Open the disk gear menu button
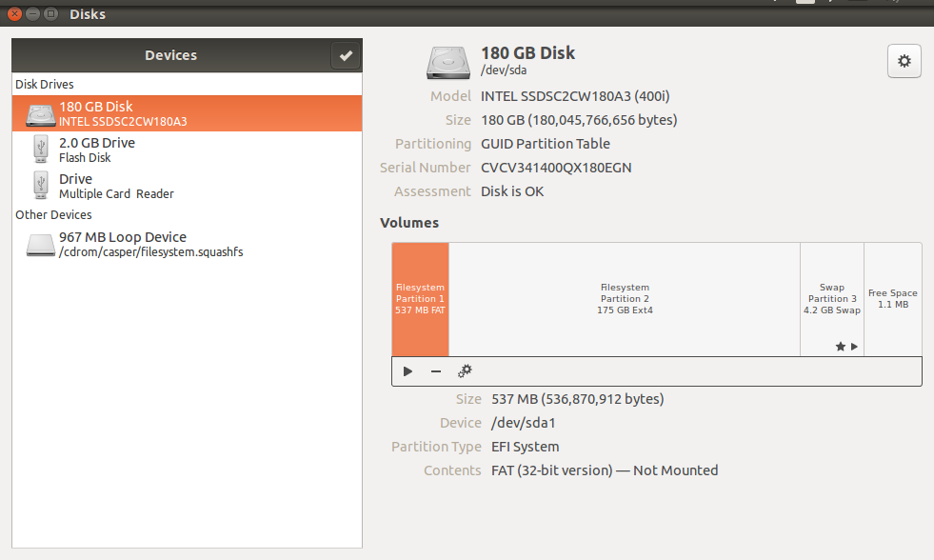Viewport: 934px width, 560px height. coord(904,61)
